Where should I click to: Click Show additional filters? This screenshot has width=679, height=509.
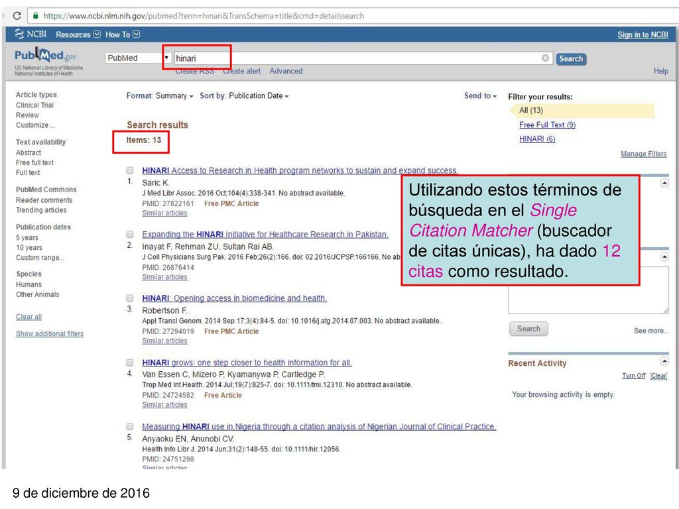(49, 334)
